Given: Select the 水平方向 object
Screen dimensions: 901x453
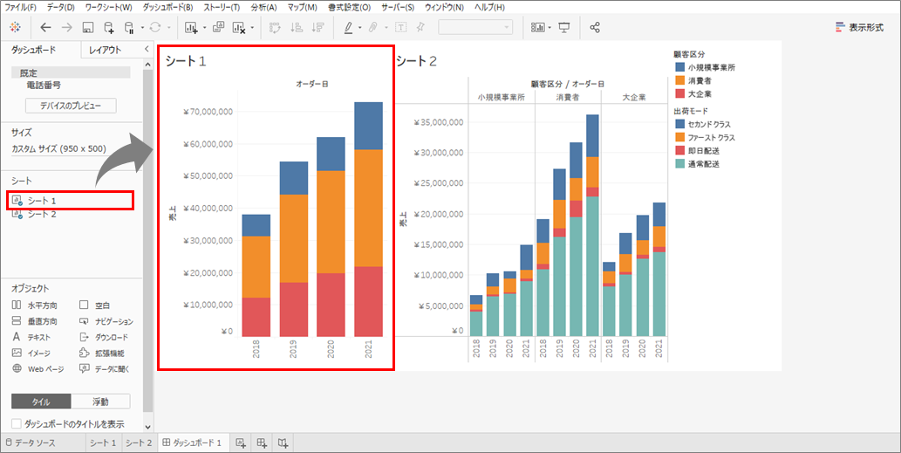Looking at the screenshot, I should pyautogui.click(x=35, y=305).
